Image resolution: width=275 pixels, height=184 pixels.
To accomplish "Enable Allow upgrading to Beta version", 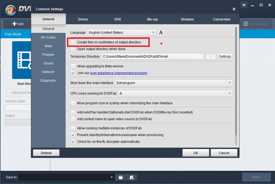I will tap(73, 66).
